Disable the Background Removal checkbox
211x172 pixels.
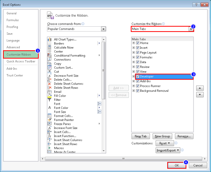pos(138,91)
